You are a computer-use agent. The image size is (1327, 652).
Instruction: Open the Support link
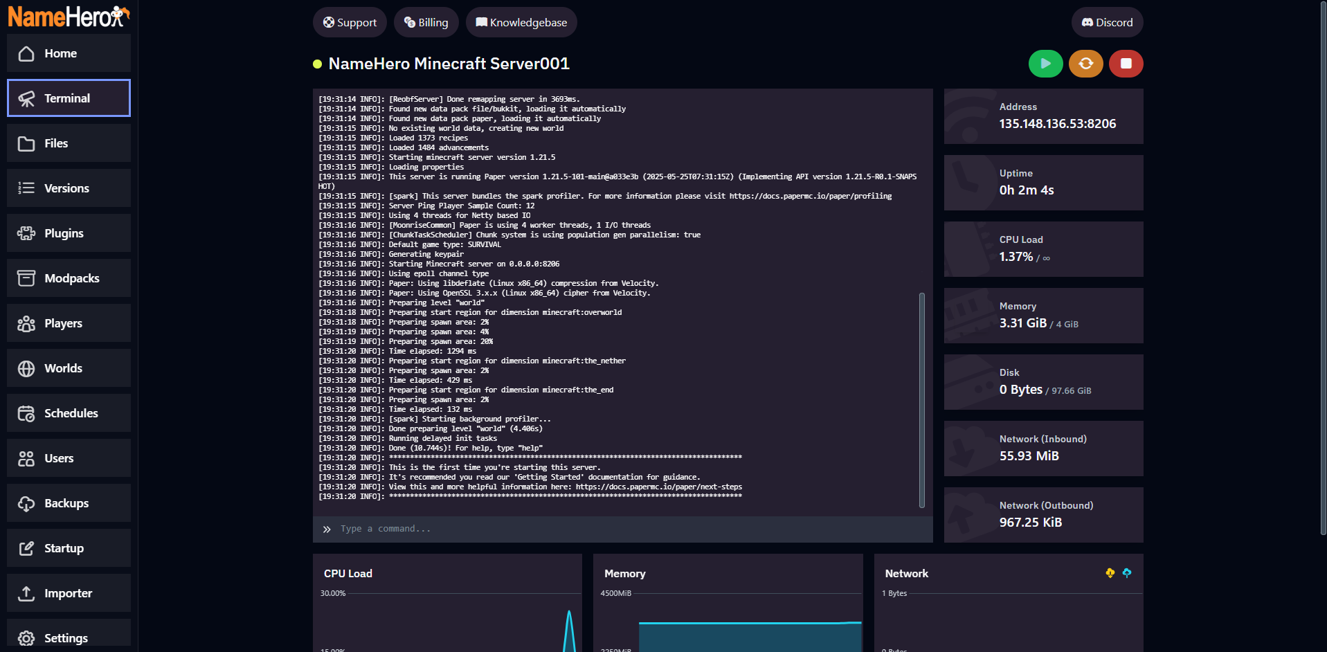[x=350, y=22]
